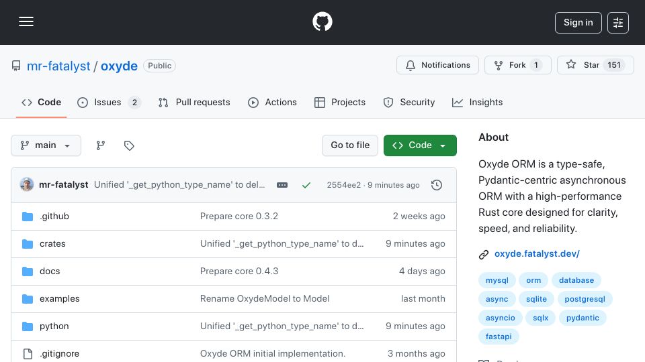Go to the GitHub logo homepage

point(322,21)
